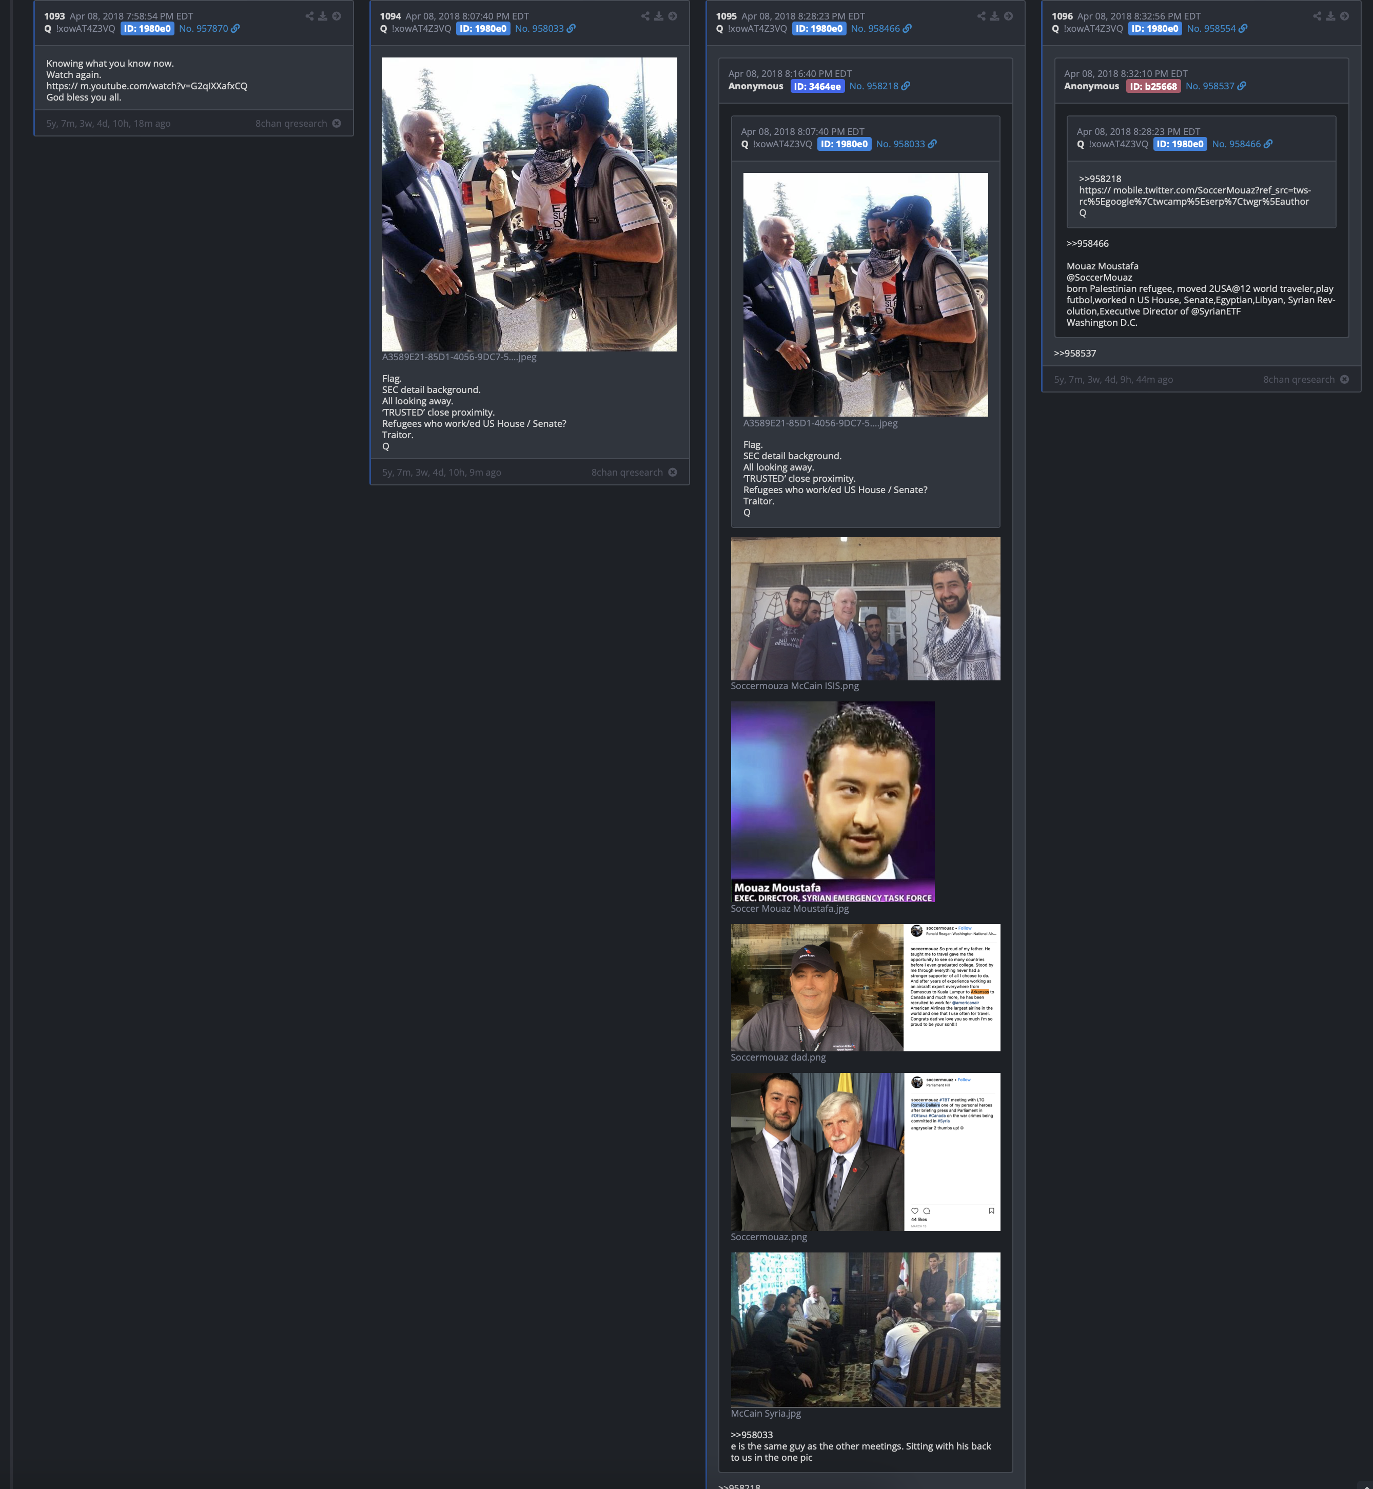The height and width of the screenshot is (1489, 1373).
Task: Click x-circle icon in post 1093 footer
Action: tap(337, 123)
